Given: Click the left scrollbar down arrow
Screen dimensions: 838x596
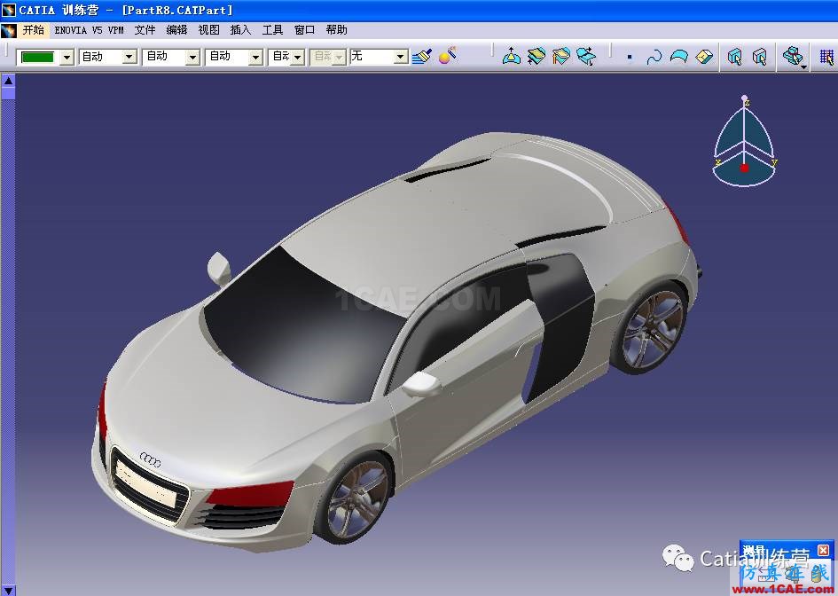Looking at the screenshot, I should [x=8, y=590].
